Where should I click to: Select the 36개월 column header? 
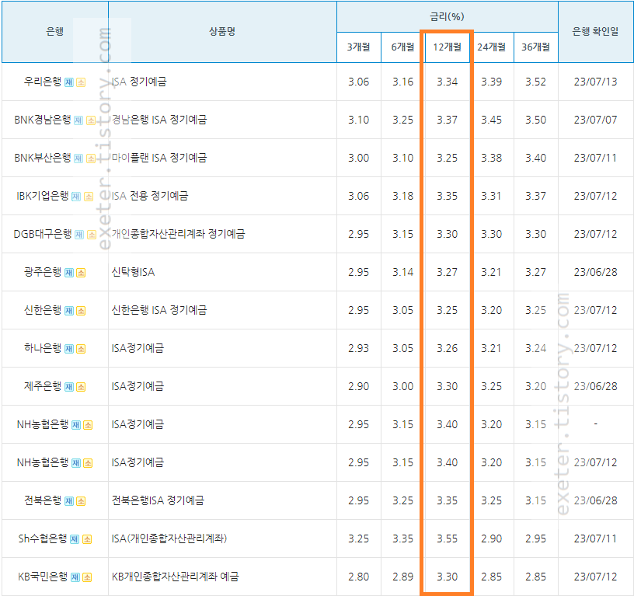coord(536,47)
